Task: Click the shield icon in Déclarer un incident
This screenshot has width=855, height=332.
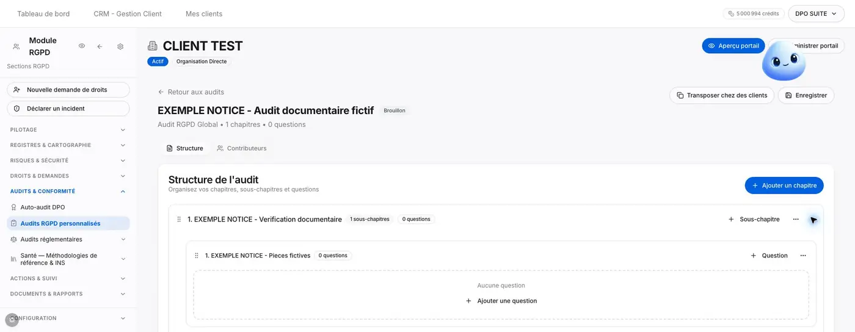Action: click(x=16, y=109)
